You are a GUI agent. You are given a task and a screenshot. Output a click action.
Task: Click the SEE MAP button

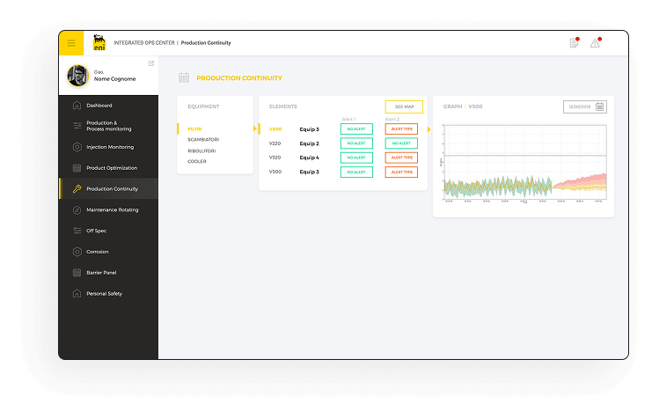point(404,106)
